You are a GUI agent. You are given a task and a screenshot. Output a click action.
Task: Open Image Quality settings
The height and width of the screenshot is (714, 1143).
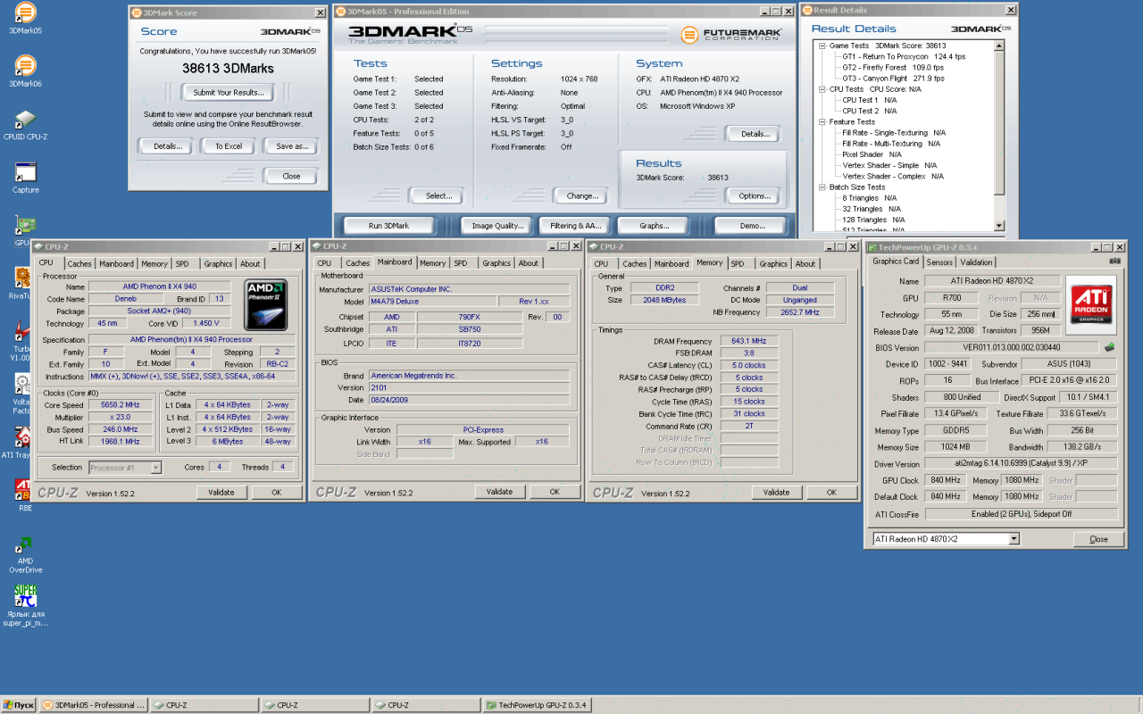pos(497,226)
